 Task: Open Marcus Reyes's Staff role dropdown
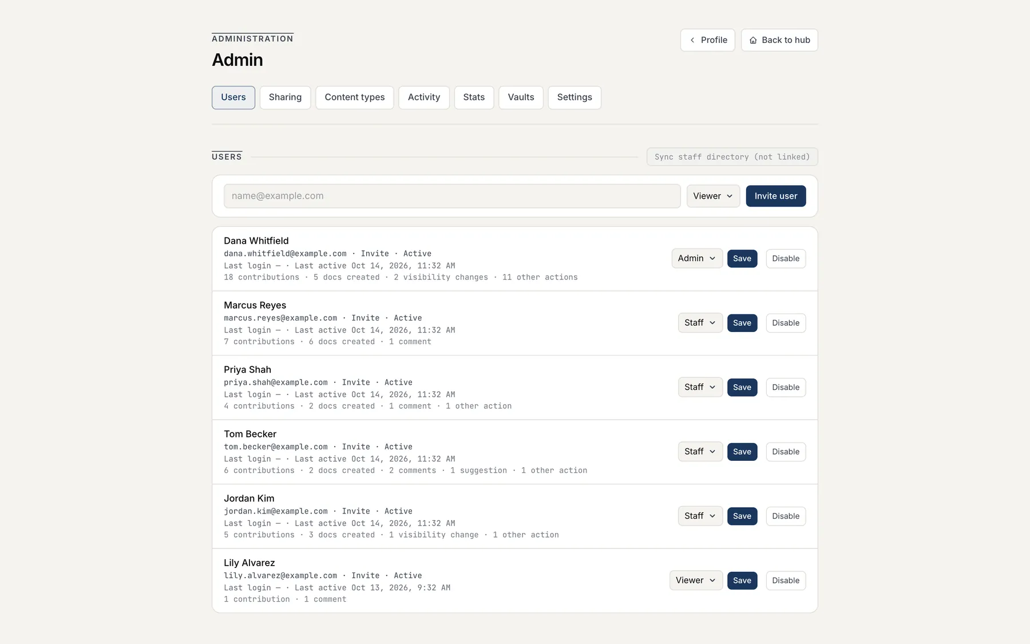pyautogui.click(x=700, y=323)
